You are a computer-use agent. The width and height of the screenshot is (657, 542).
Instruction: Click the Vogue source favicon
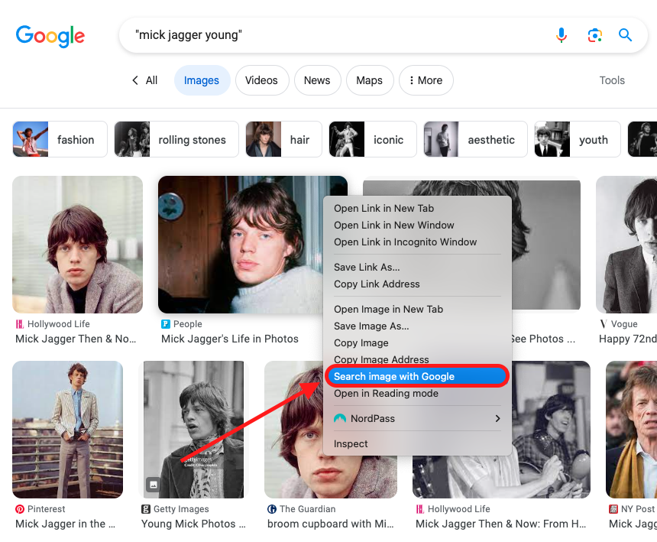pos(604,324)
